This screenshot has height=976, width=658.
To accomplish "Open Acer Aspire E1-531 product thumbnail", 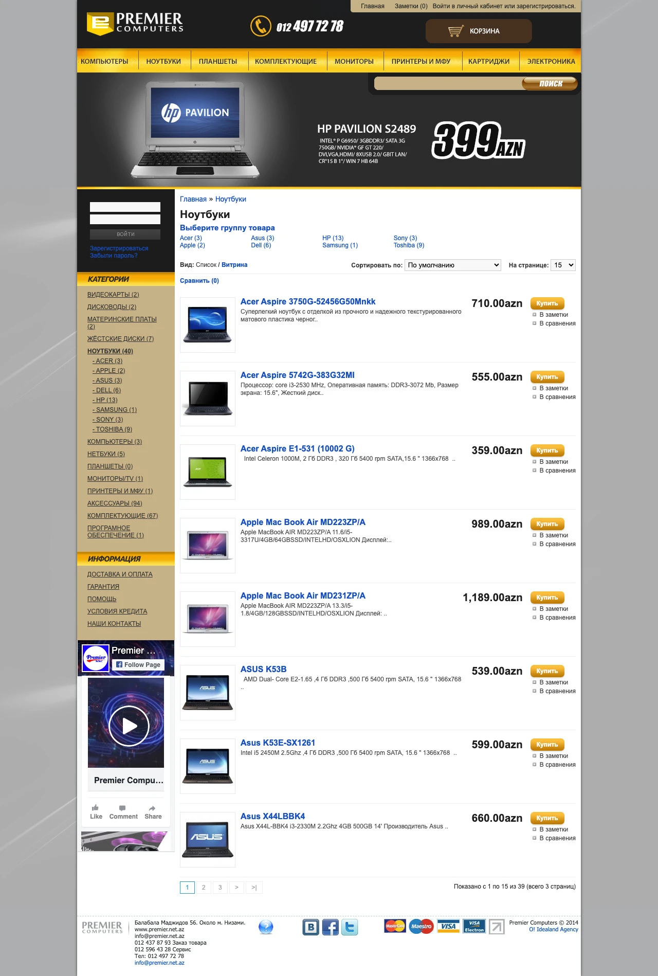I will point(208,472).
